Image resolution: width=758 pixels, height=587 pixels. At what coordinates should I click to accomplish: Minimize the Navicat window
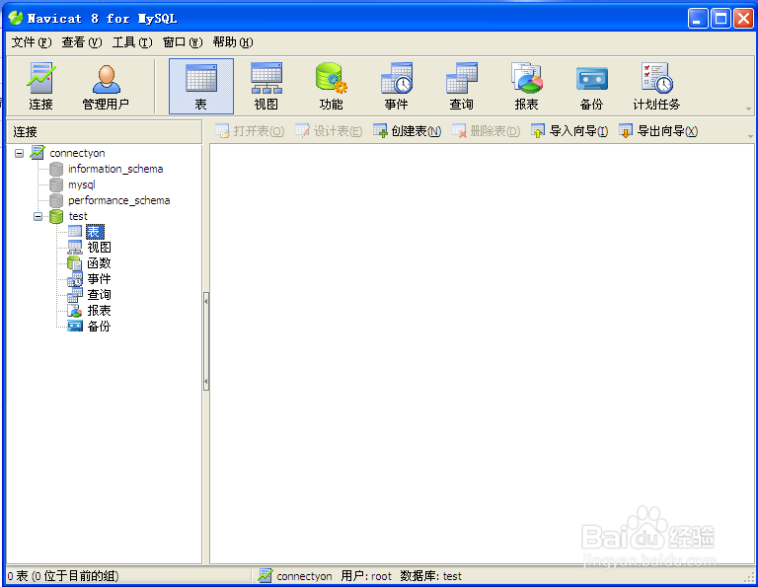698,19
